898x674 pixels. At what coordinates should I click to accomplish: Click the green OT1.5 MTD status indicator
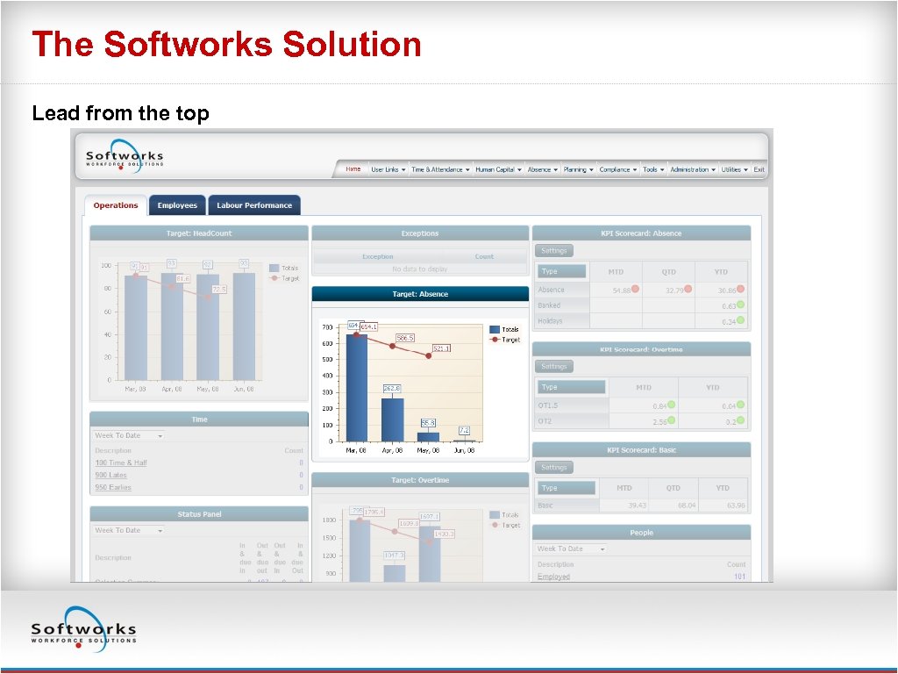(671, 405)
